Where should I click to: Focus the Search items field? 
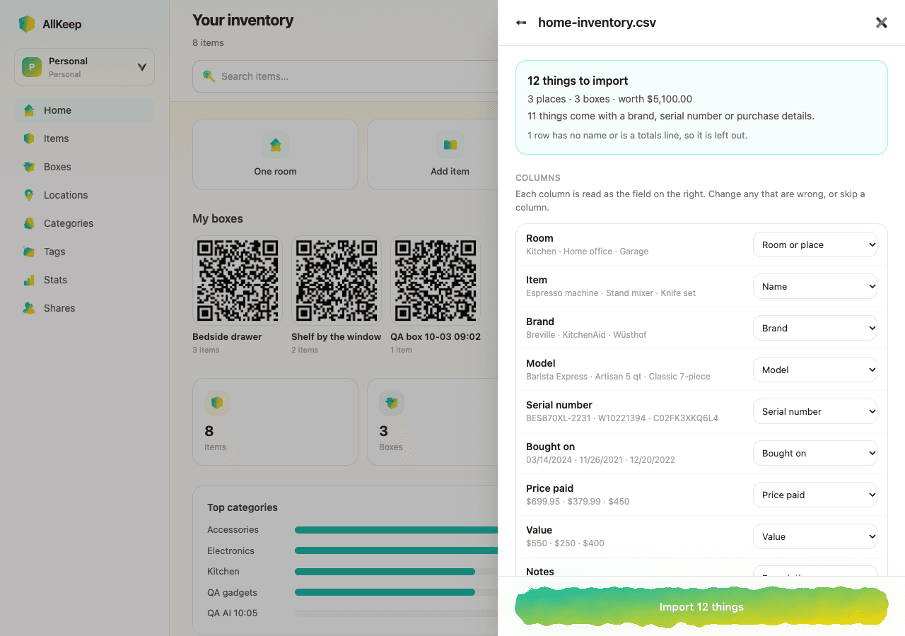pos(345,76)
